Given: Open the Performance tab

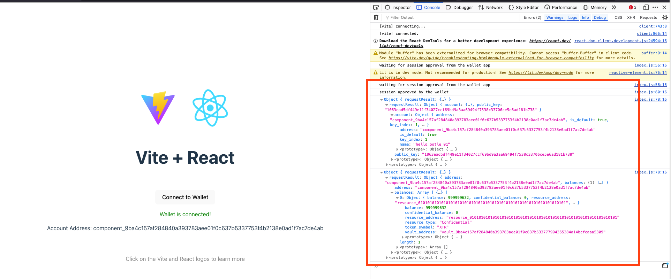Looking at the screenshot, I should [x=561, y=7].
